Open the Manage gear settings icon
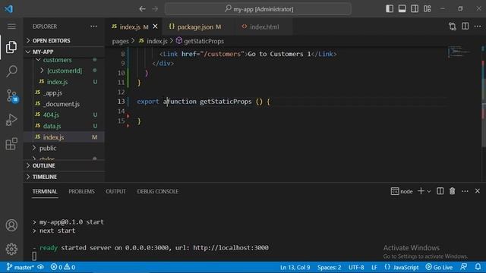 pos(11,249)
